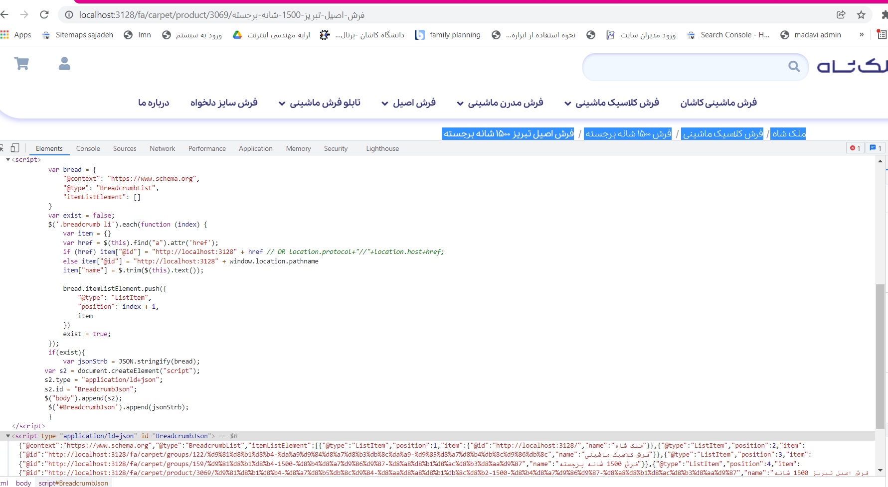Open the Network tab in DevTools

(x=162, y=148)
